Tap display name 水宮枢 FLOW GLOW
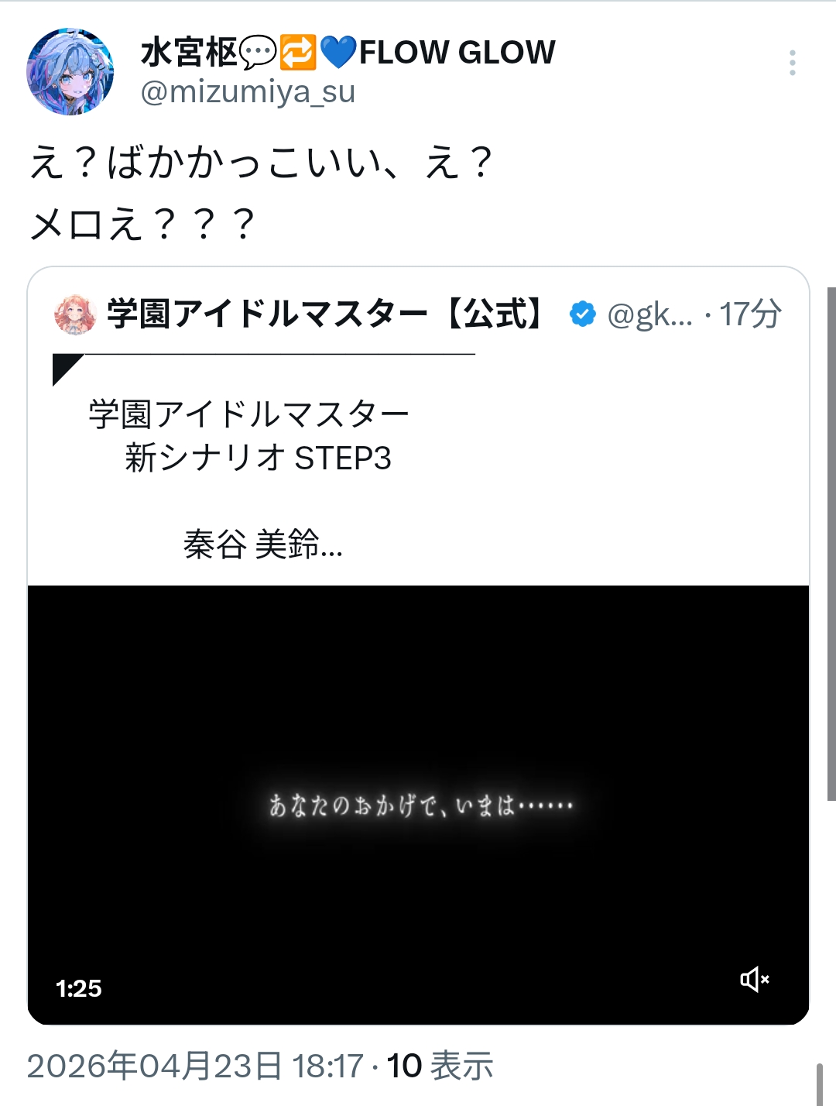Viewport: 836px width, 1106px height. coord(348,52)
